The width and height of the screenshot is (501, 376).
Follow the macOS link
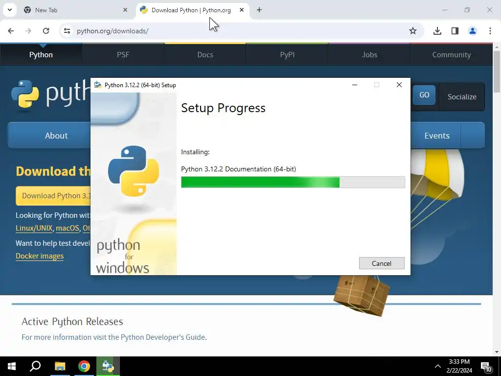pyautogui.click(x=68, y=228)
